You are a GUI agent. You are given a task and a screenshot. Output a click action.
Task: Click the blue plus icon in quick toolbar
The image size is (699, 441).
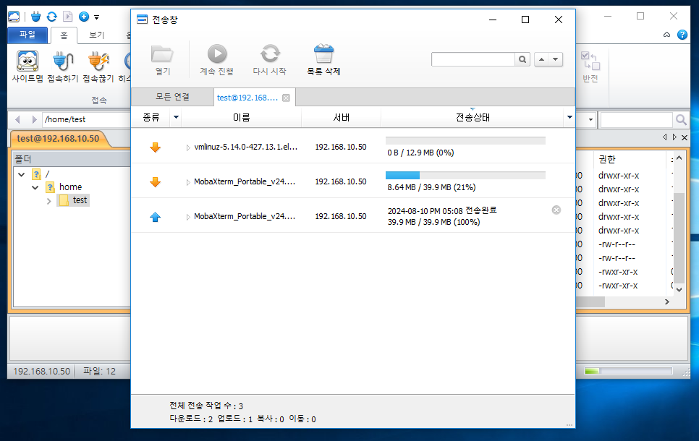pos(84,17)
